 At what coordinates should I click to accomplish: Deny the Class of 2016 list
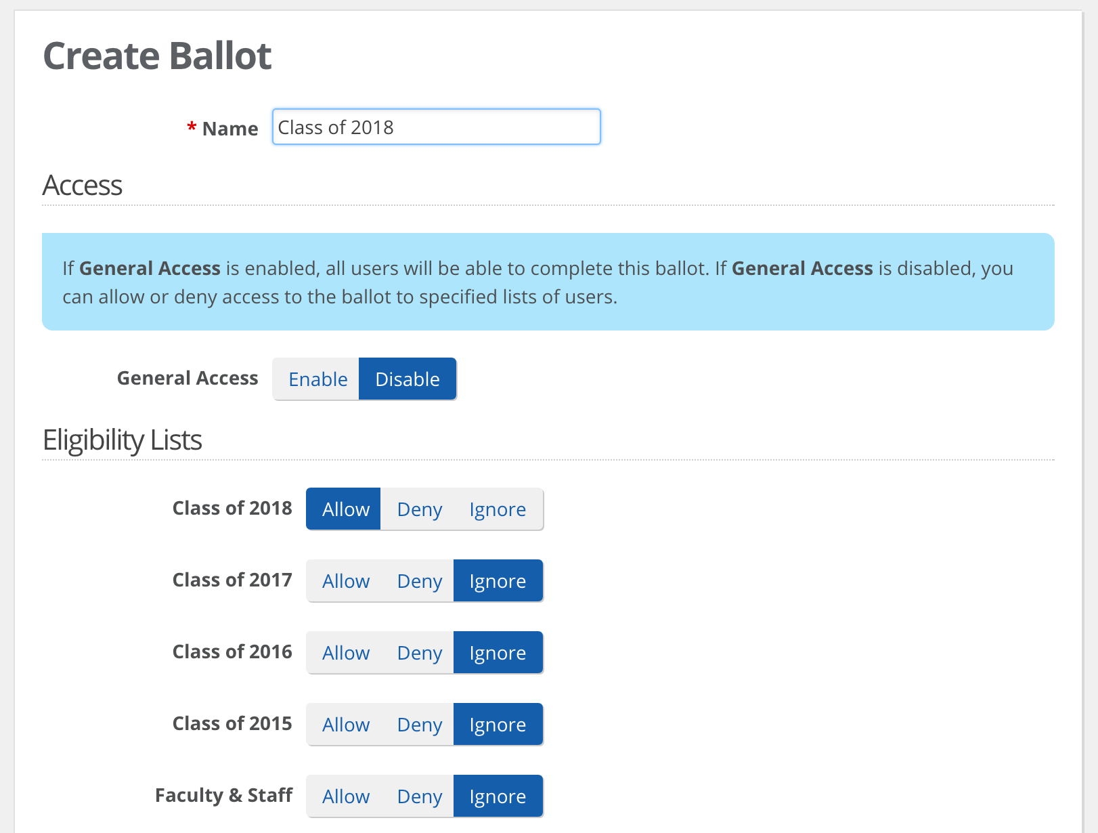click(419, 652)
